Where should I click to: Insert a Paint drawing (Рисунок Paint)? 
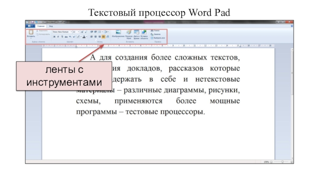coord(129,34)
